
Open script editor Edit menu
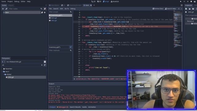[61, 9]
